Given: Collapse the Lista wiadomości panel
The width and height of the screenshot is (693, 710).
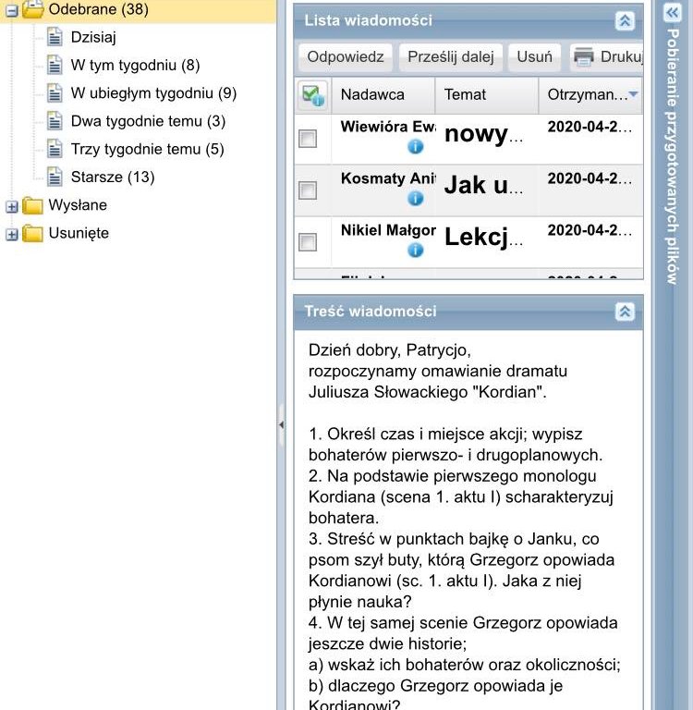Looking at the screenshot, I should tap(625, 21).
